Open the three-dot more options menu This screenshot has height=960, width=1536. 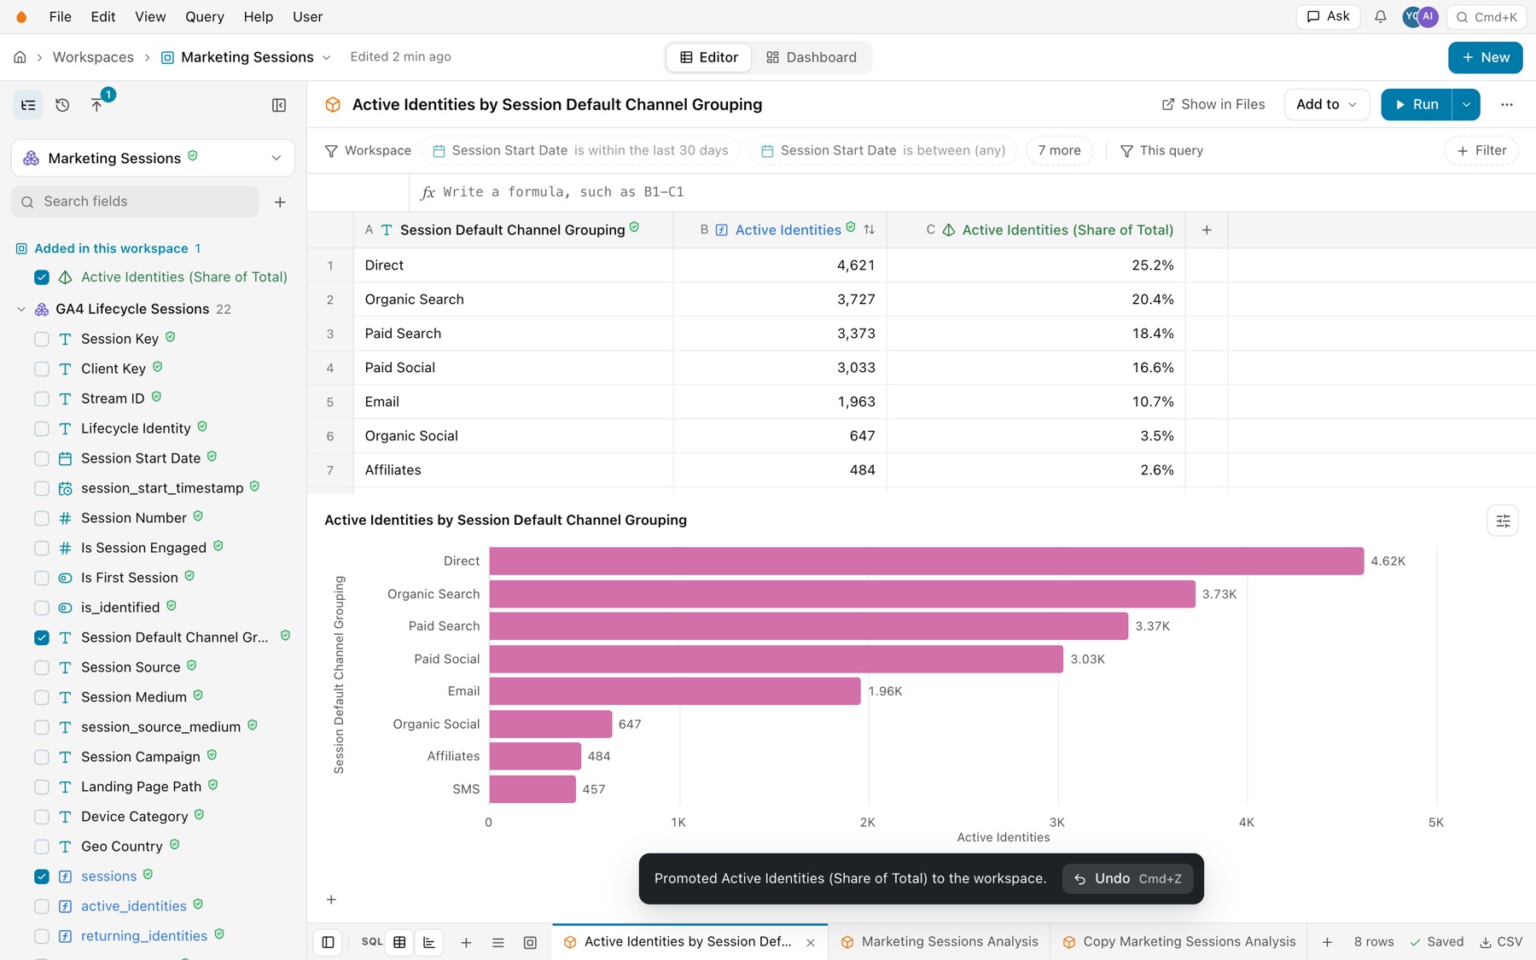point(1507,105)
